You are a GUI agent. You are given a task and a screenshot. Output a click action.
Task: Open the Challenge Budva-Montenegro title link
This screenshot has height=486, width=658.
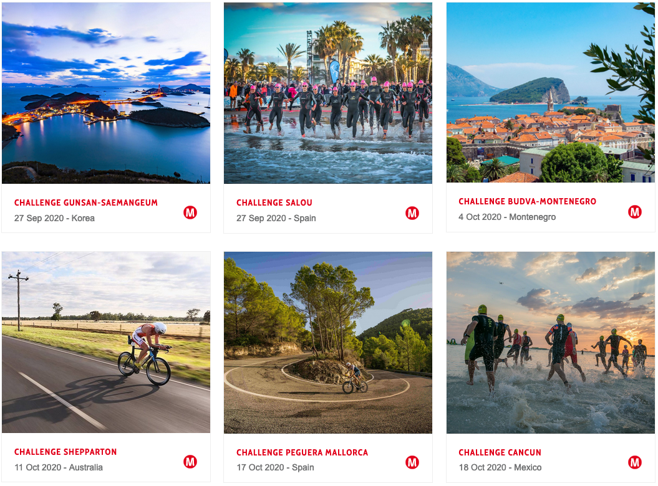527,201
